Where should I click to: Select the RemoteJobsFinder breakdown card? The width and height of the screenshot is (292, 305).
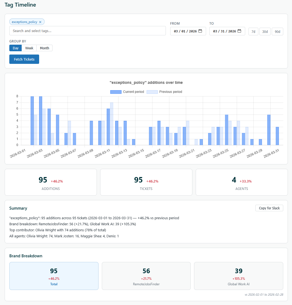(x=146, y=275)
